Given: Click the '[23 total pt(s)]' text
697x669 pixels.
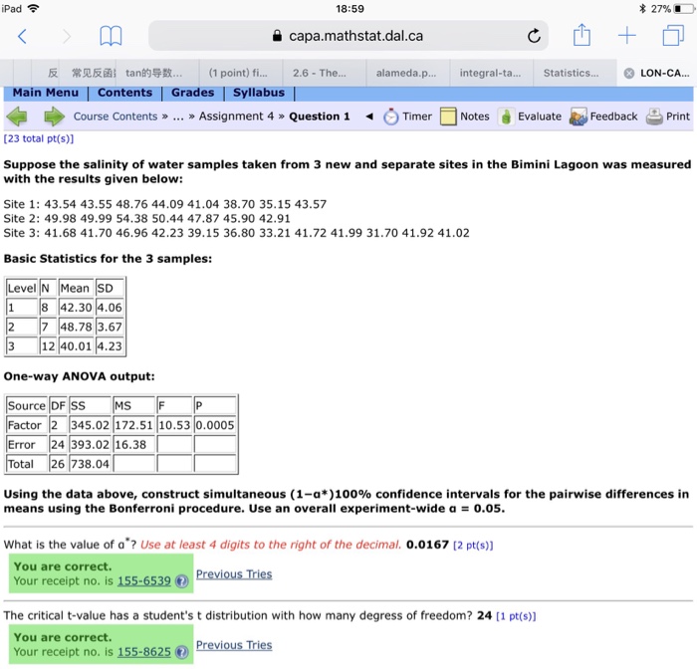Looking at the screenshot, I should tap(39, 138).
